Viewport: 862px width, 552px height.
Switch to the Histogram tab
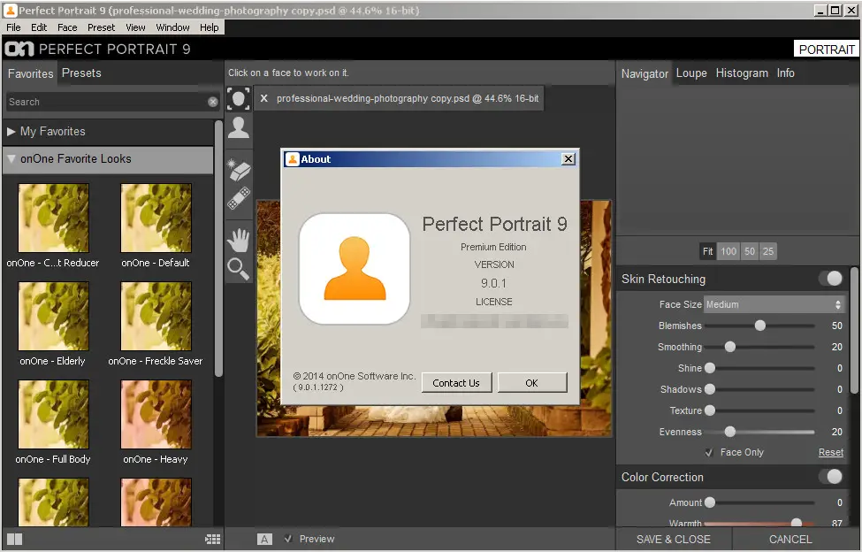click(742, 73)
